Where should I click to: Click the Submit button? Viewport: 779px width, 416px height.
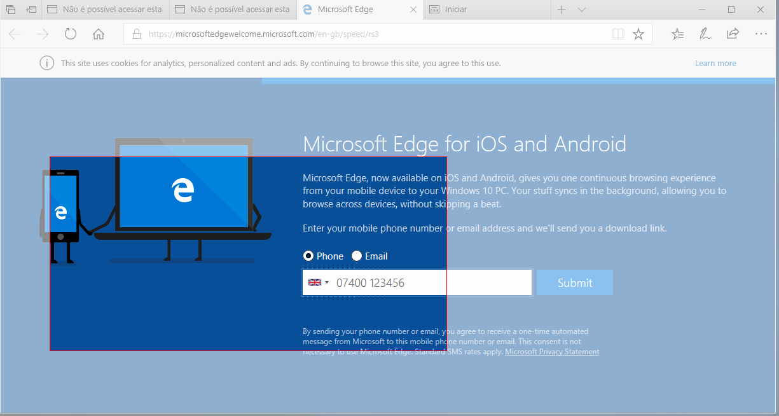(575, 282)
